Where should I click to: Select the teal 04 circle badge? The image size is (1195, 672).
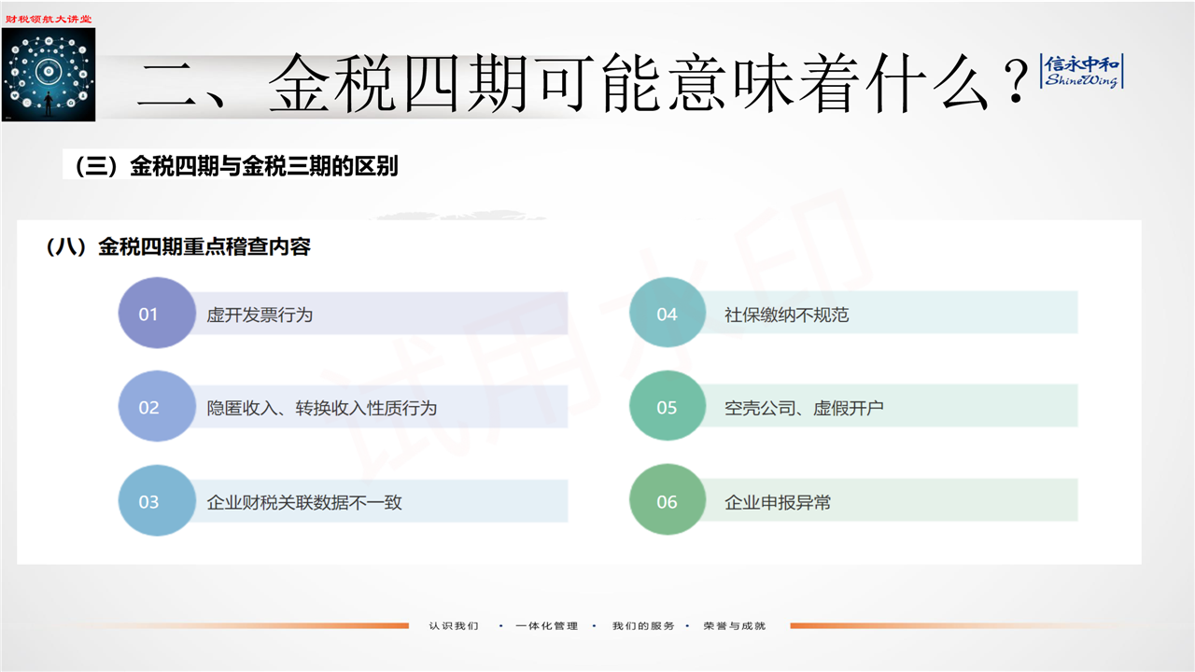667,314
